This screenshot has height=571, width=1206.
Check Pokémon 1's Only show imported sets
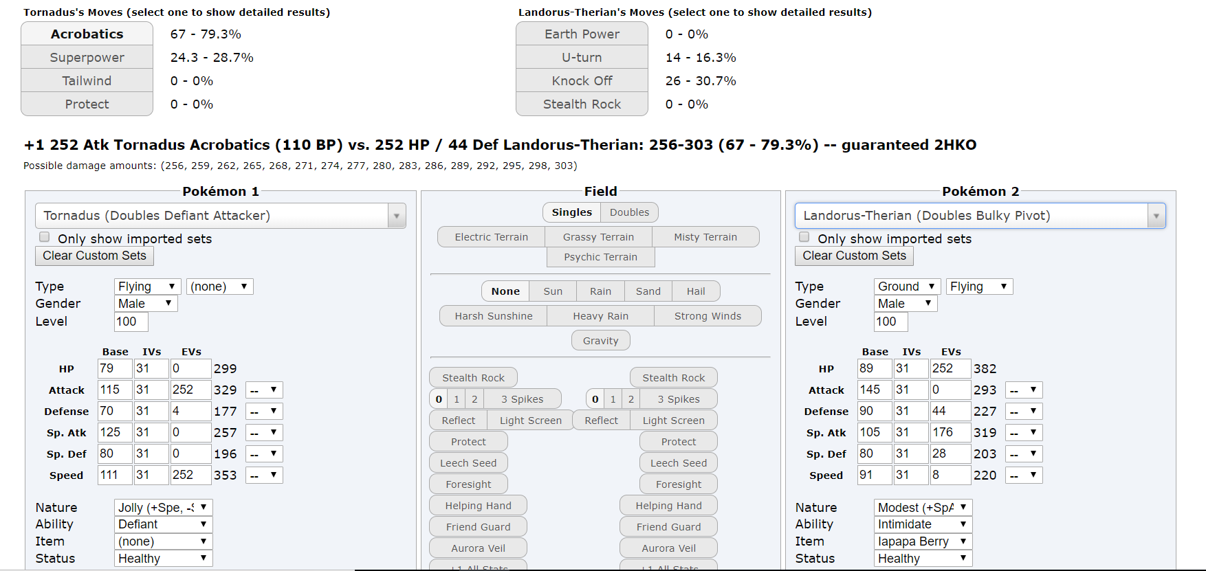click(x=45, y=237)
